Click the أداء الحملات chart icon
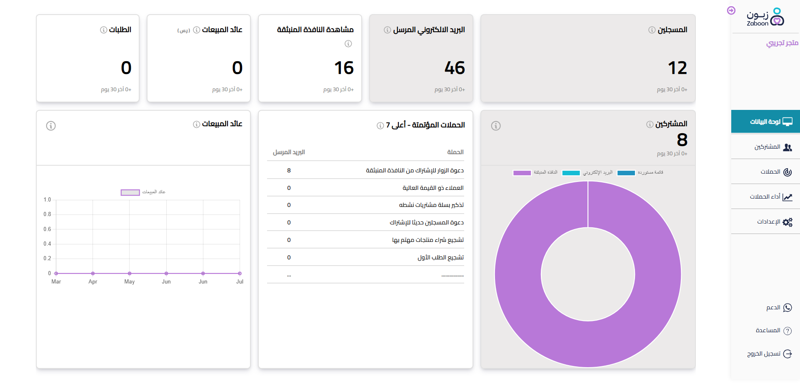Viewport: 800px width, 383px height. 787,197
